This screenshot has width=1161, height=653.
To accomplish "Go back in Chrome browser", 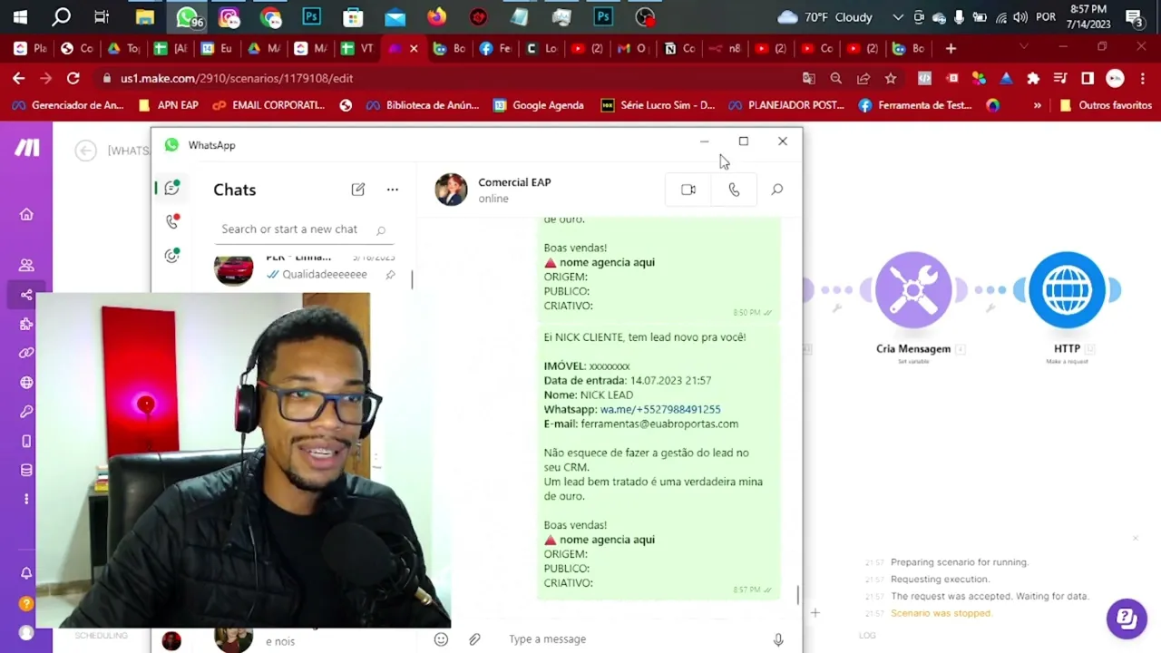I will (18, 78).
